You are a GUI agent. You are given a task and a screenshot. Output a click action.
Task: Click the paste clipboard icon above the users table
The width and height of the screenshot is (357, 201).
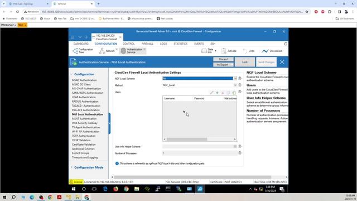point(234,93)
